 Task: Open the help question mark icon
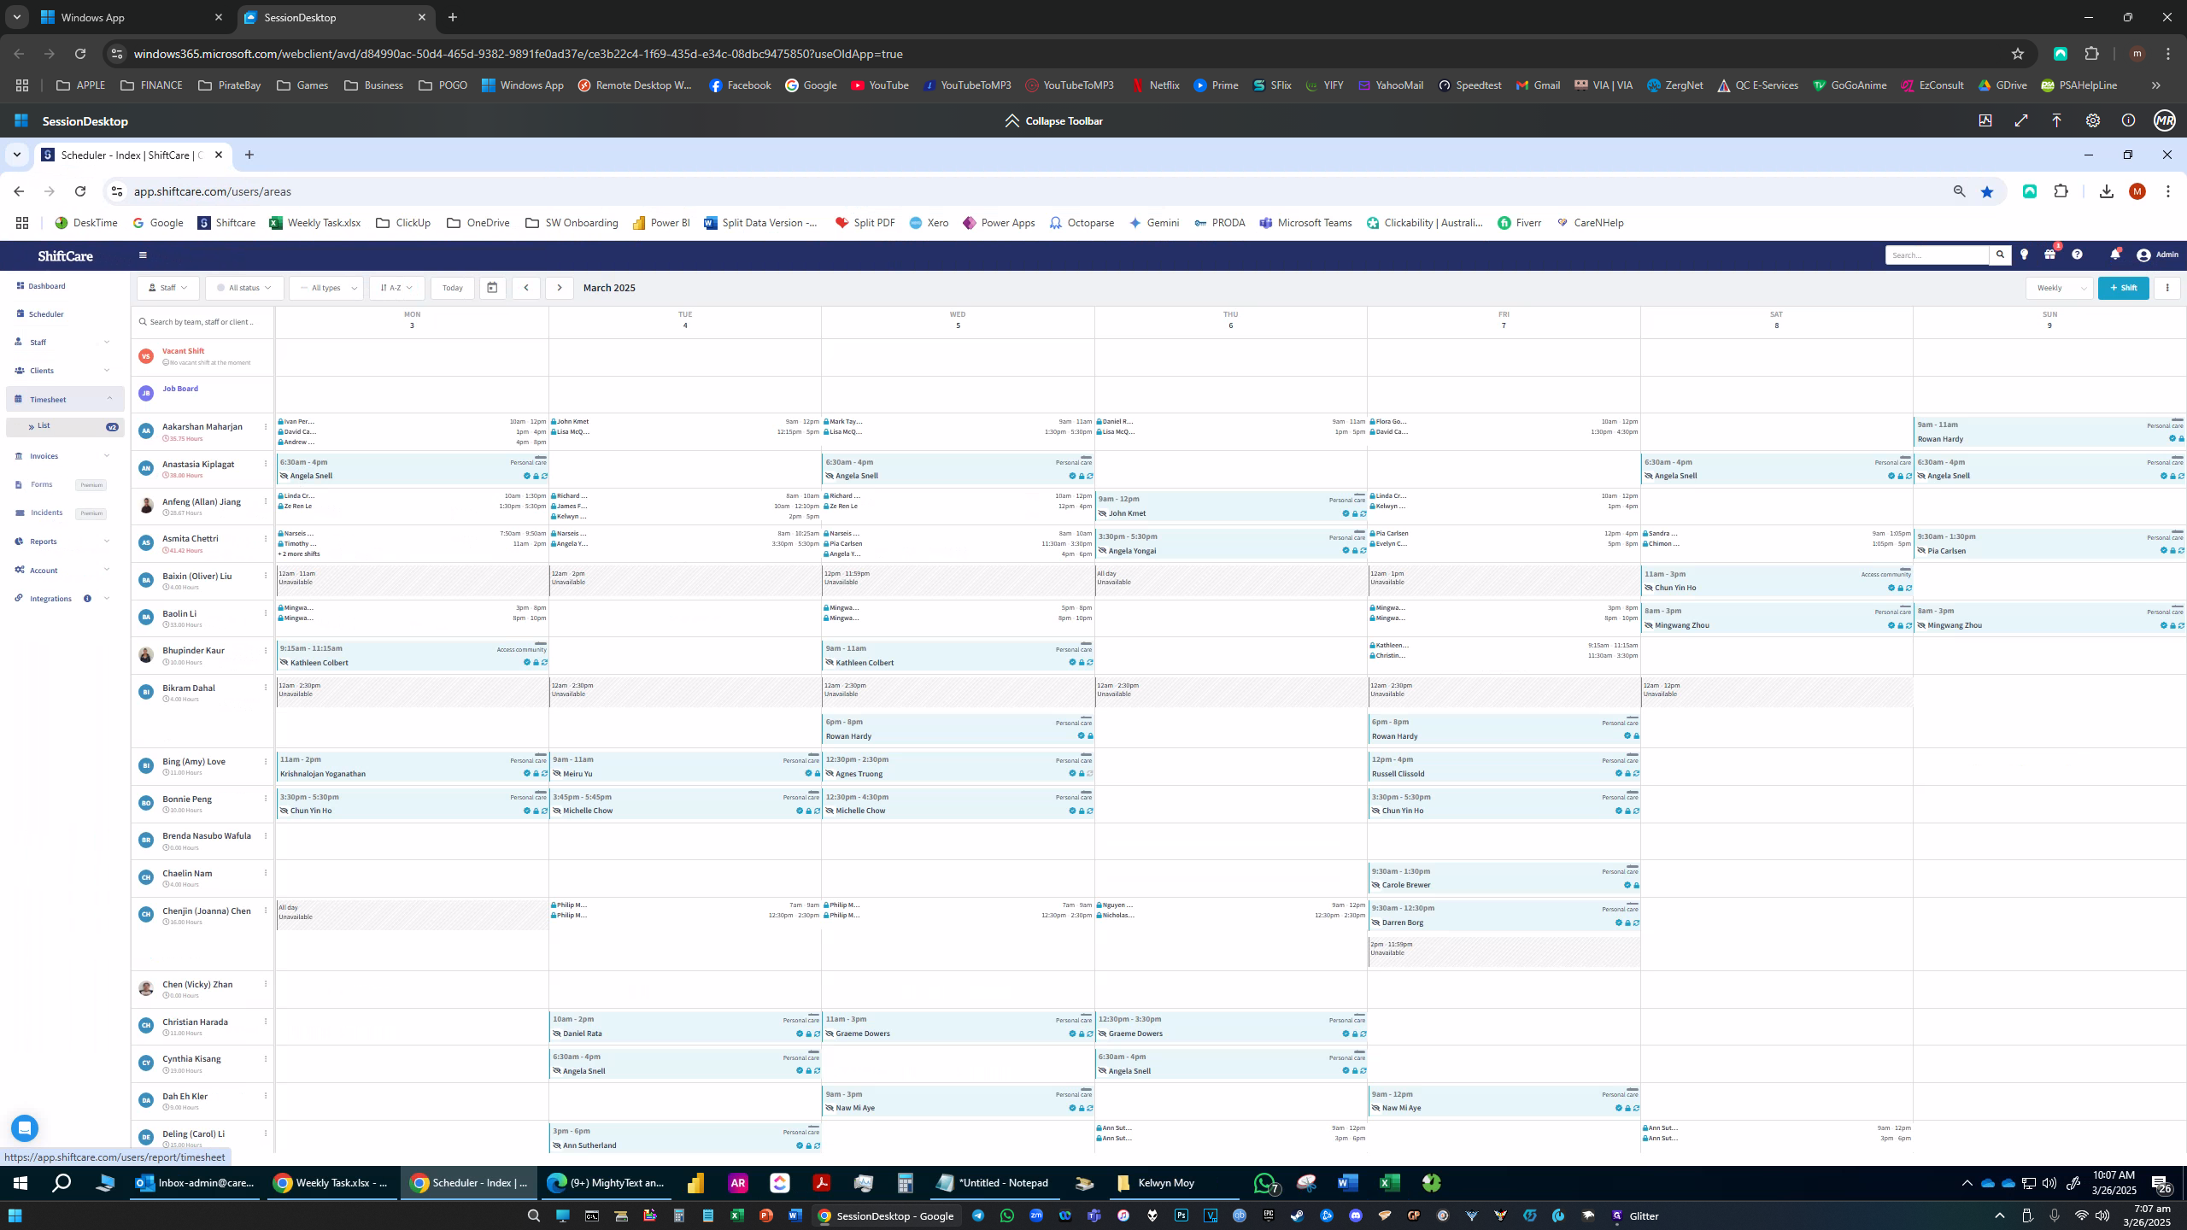pos(2077,255)
